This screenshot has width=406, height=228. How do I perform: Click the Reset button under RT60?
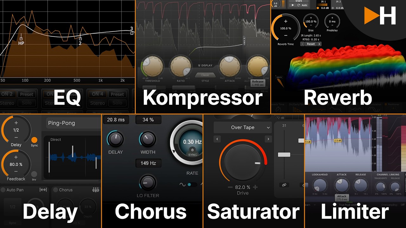(x=311, y=44)
